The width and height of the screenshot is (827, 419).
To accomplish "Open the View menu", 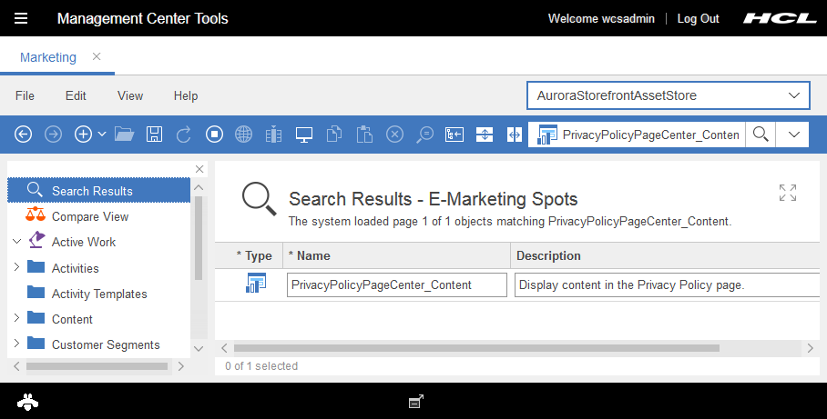I will [x=130, y=95].
